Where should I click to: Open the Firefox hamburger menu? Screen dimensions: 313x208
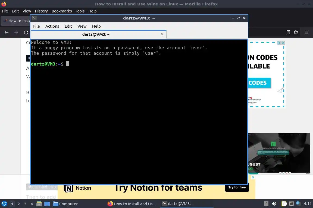[306, 32]
